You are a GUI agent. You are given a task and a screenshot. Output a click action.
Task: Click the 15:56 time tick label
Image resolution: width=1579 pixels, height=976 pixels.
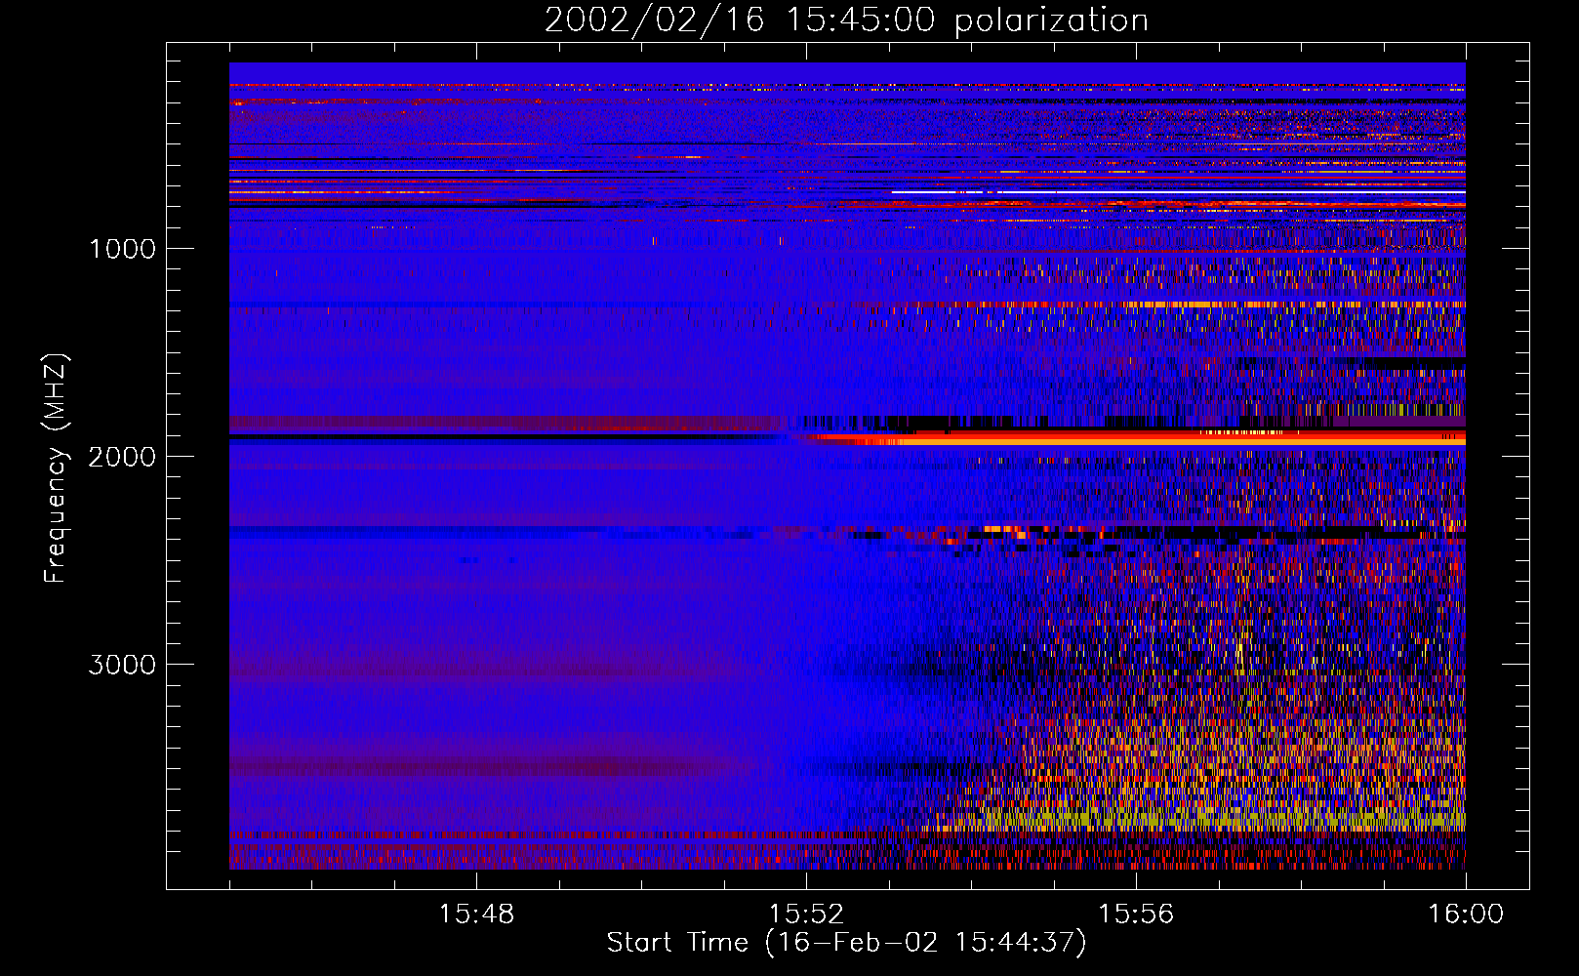point(1136,915)
